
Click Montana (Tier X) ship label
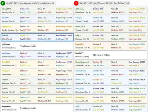[82, 39]
